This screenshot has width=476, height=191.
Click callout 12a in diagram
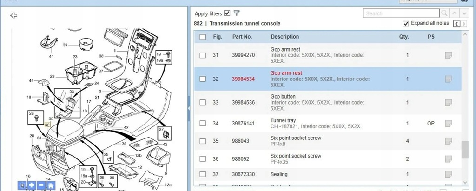pyautogui.click(x=168, y=184)
